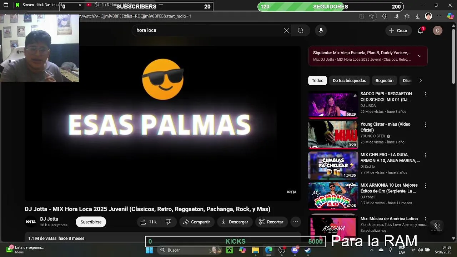Select the Todos filter chip
The image size is (457, 257).
pyautogui.click(x=317, y=81)
